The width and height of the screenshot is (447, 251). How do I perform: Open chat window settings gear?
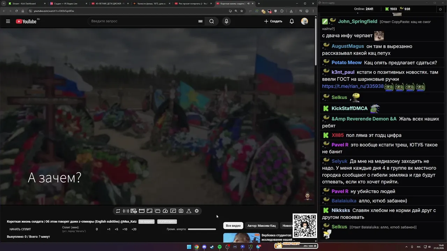click(440, 9)
